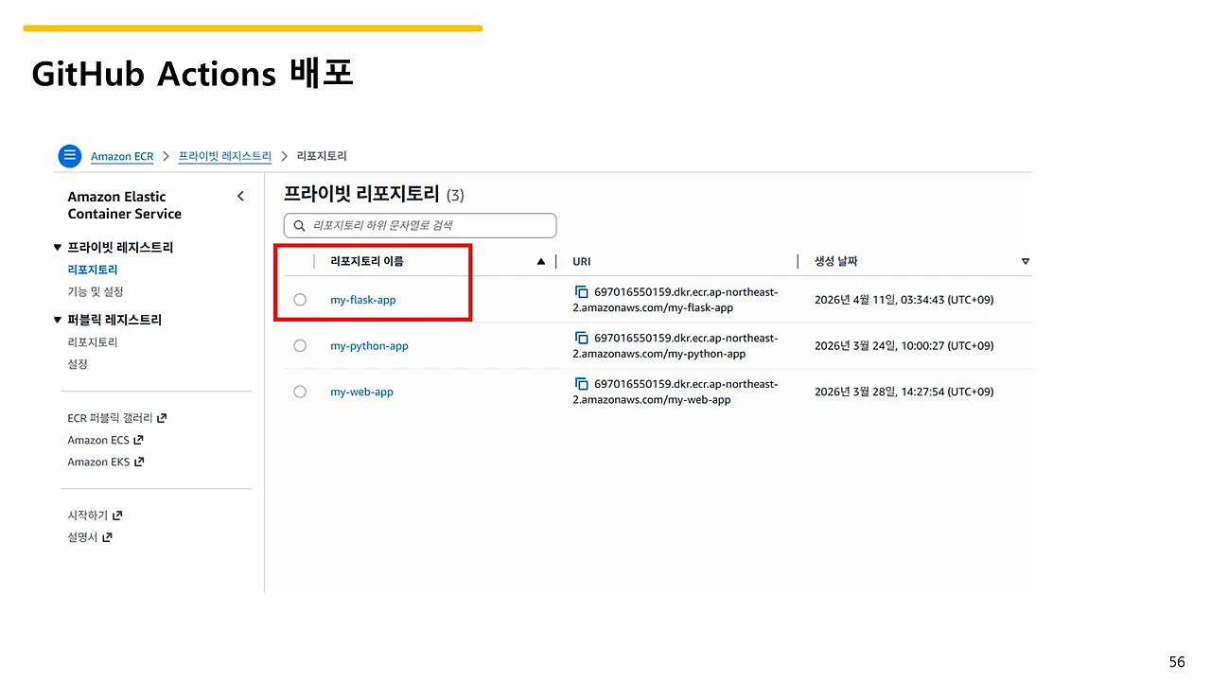Copy the my-python-app URI

coord(581,339)
